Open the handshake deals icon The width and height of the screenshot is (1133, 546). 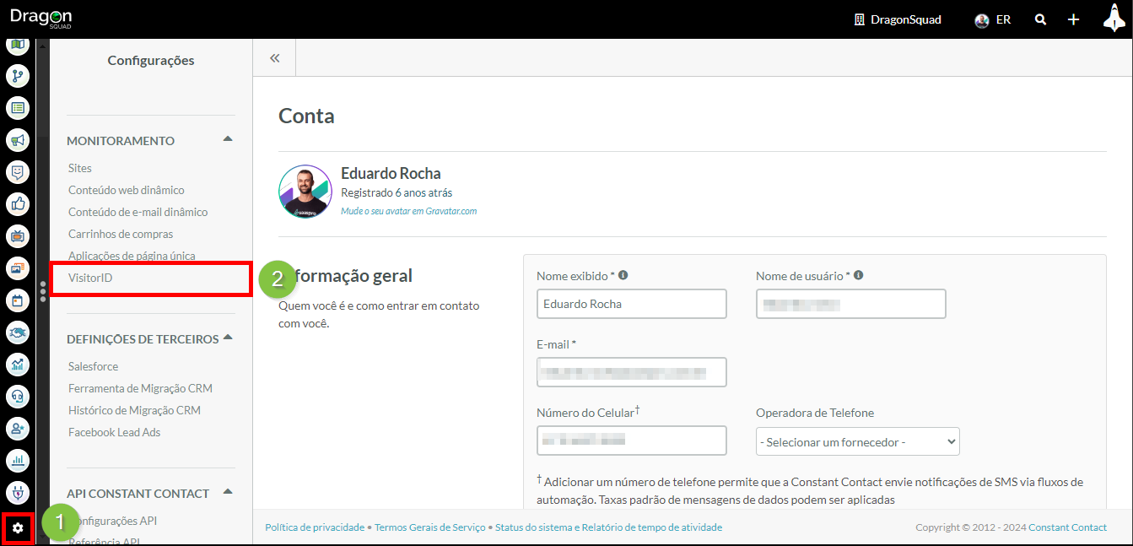click(x=18, y=332)
